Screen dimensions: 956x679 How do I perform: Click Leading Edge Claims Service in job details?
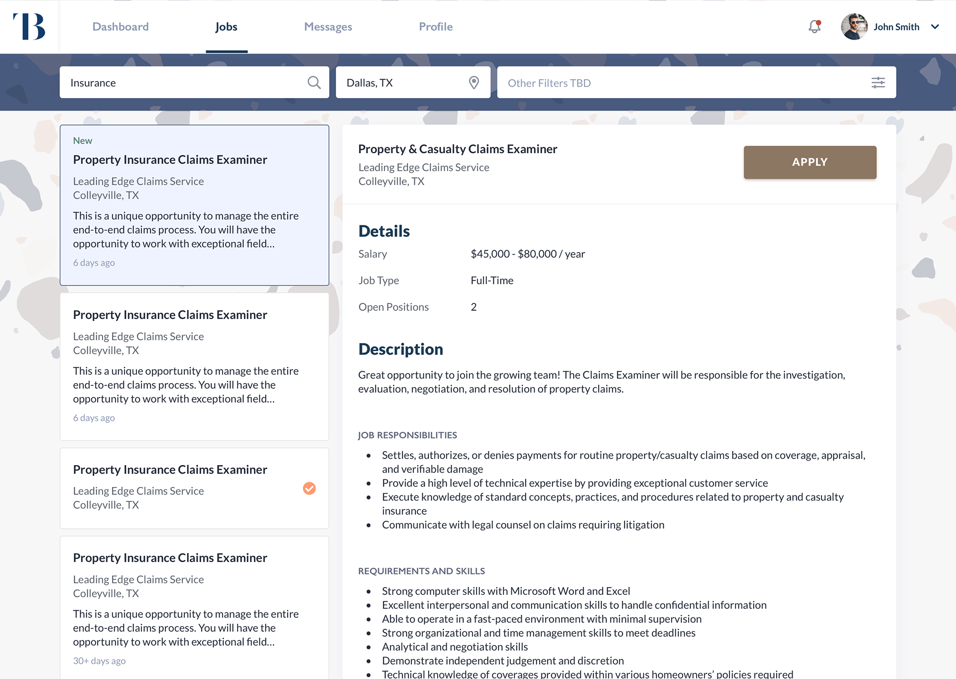424,168
